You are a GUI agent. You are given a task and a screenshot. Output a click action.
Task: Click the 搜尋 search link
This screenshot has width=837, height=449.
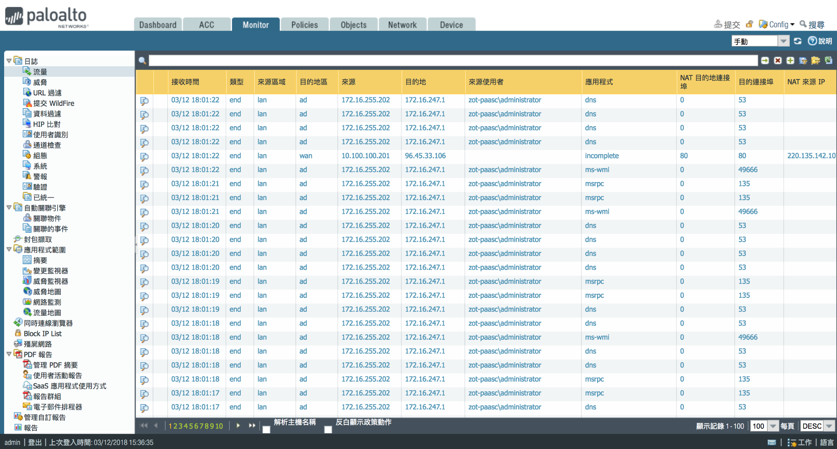point(812,24)
